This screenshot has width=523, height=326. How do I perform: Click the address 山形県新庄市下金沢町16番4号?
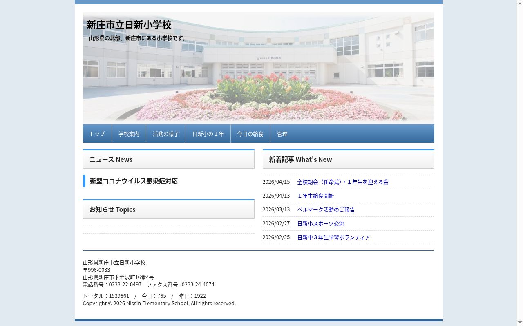(118, 277)
